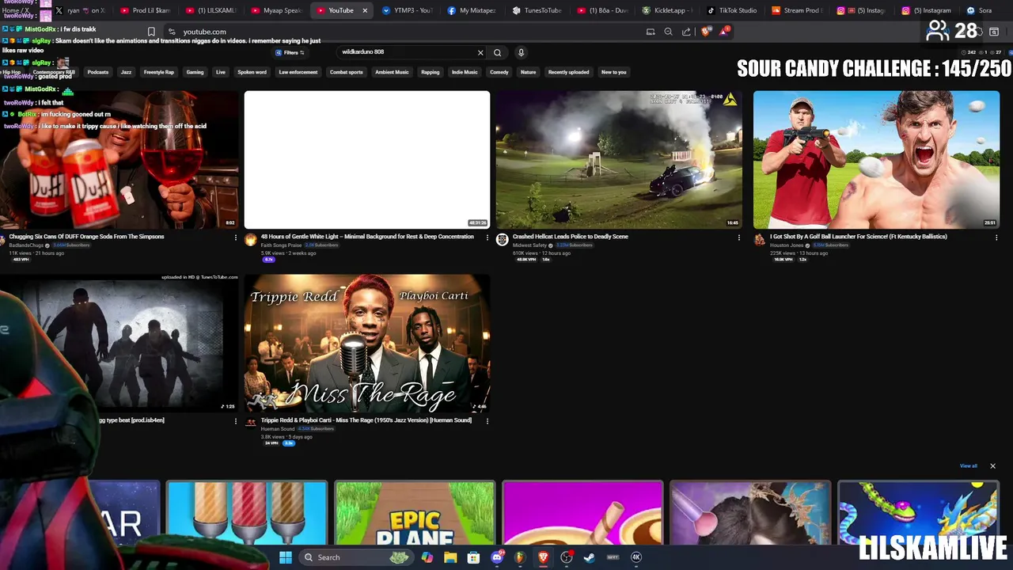Select the Indie Music filter chip

pos(465,72)
